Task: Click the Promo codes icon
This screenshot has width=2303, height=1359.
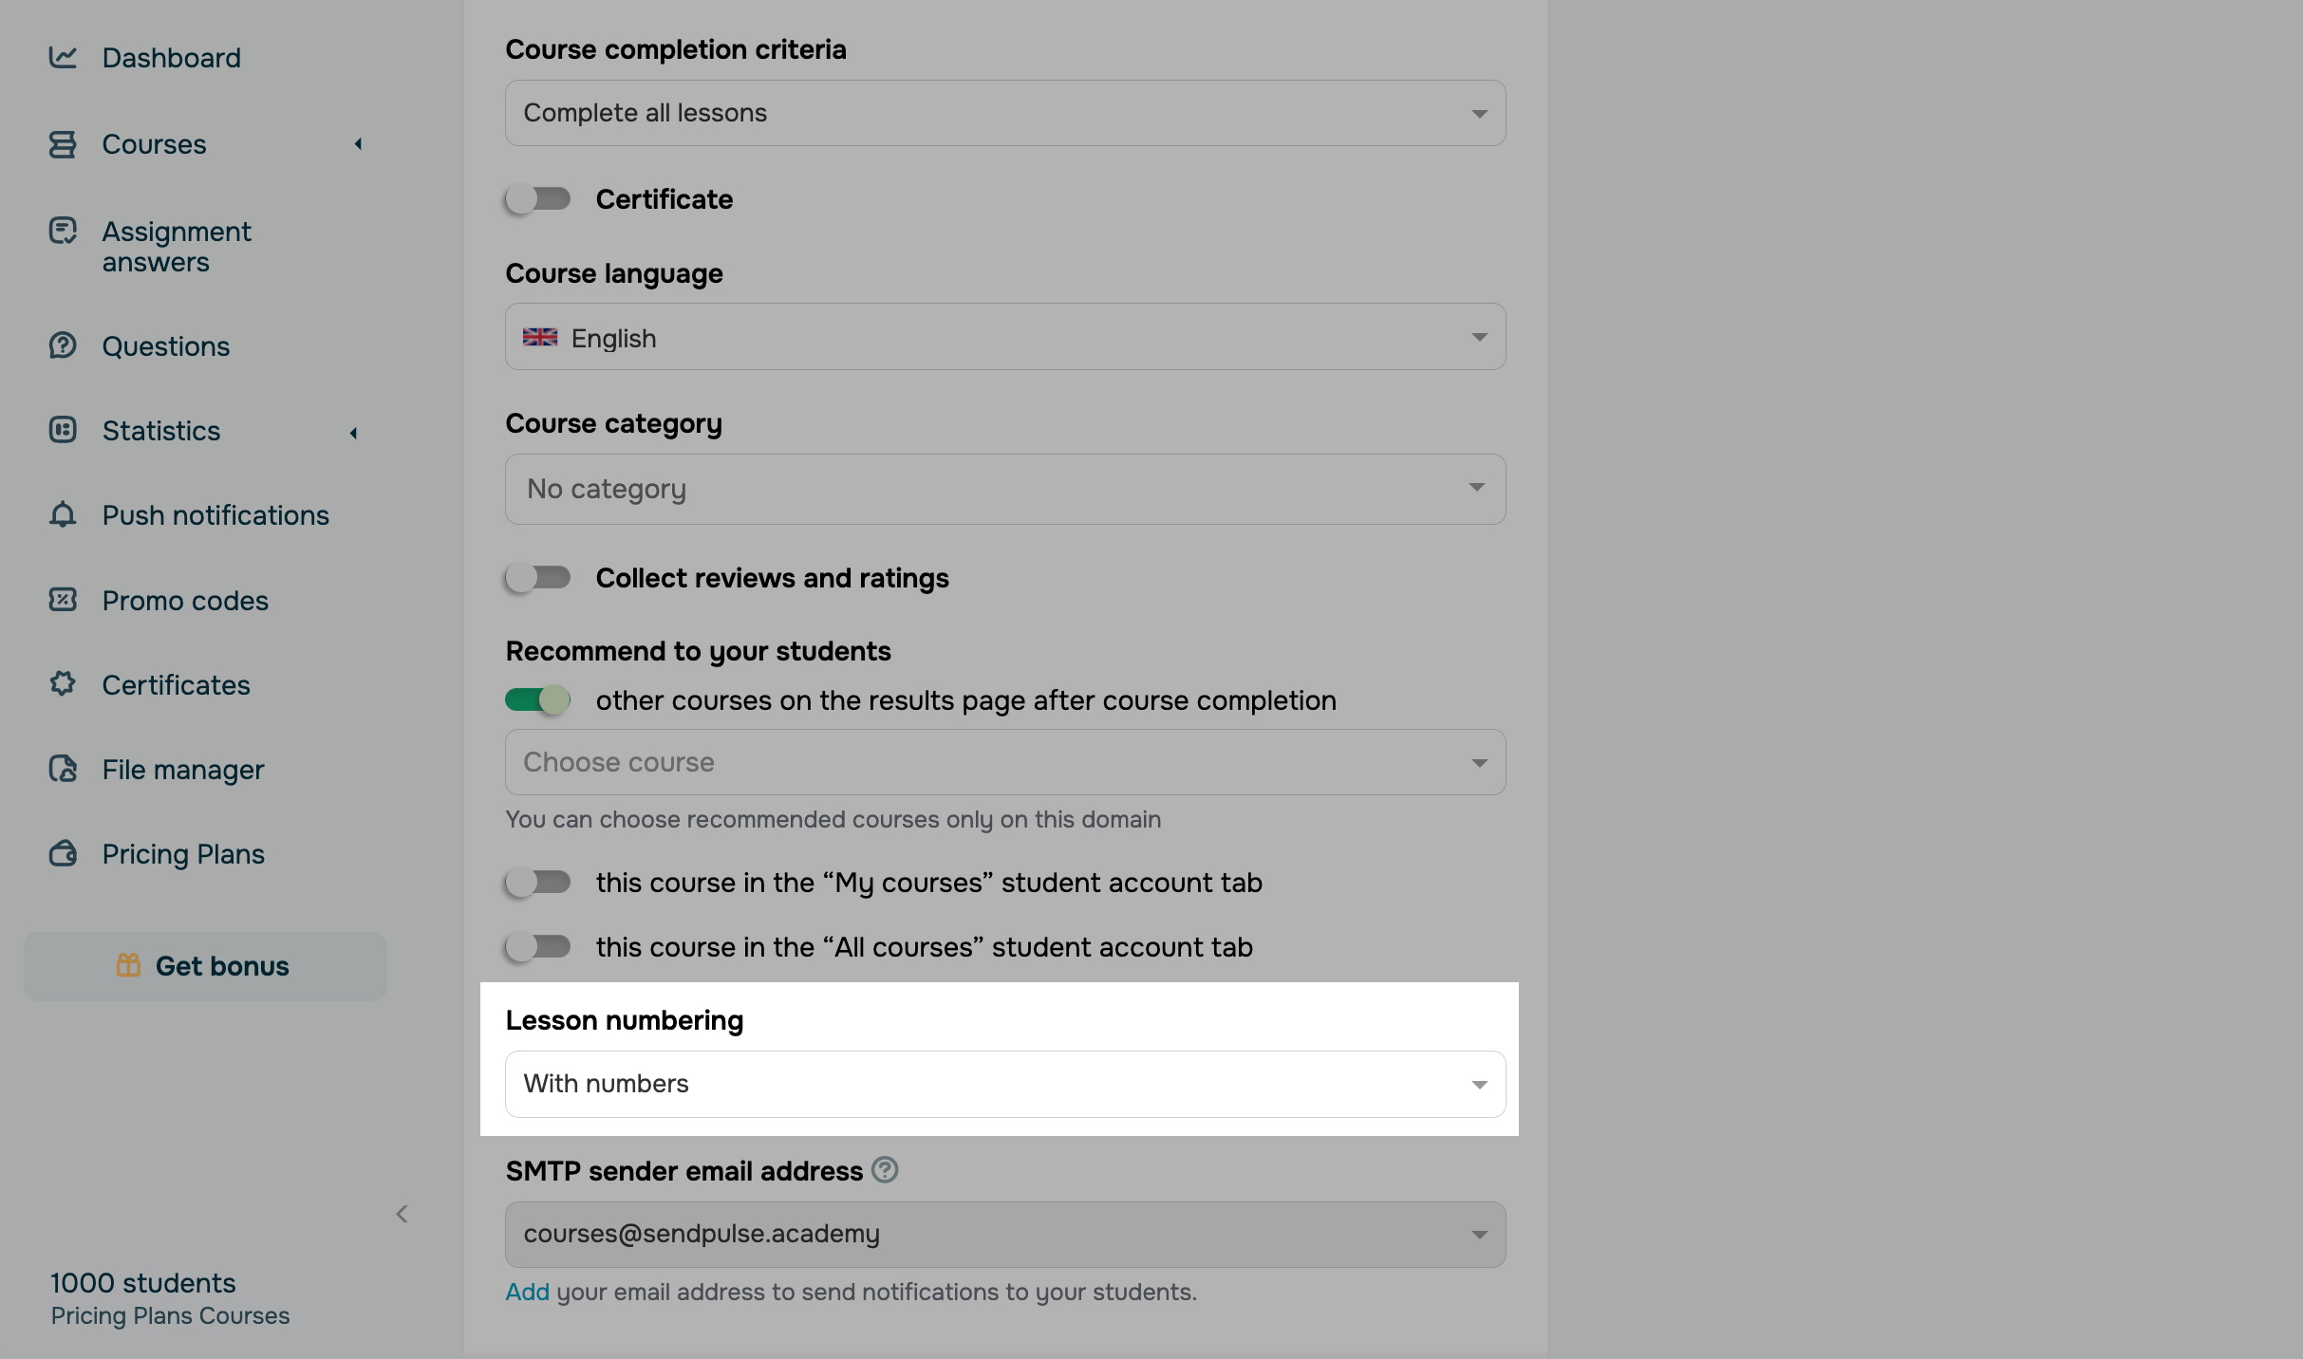Action: (63, 600)
